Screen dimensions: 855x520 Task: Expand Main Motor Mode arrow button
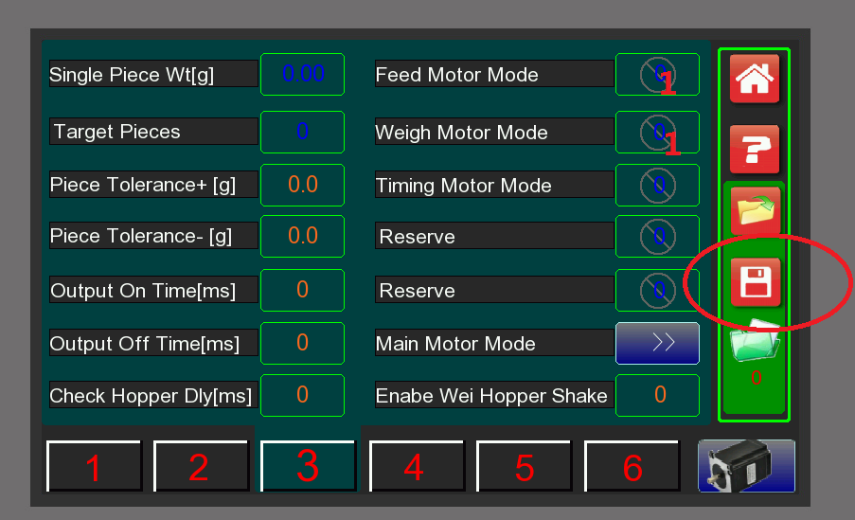tap(657, 343)
